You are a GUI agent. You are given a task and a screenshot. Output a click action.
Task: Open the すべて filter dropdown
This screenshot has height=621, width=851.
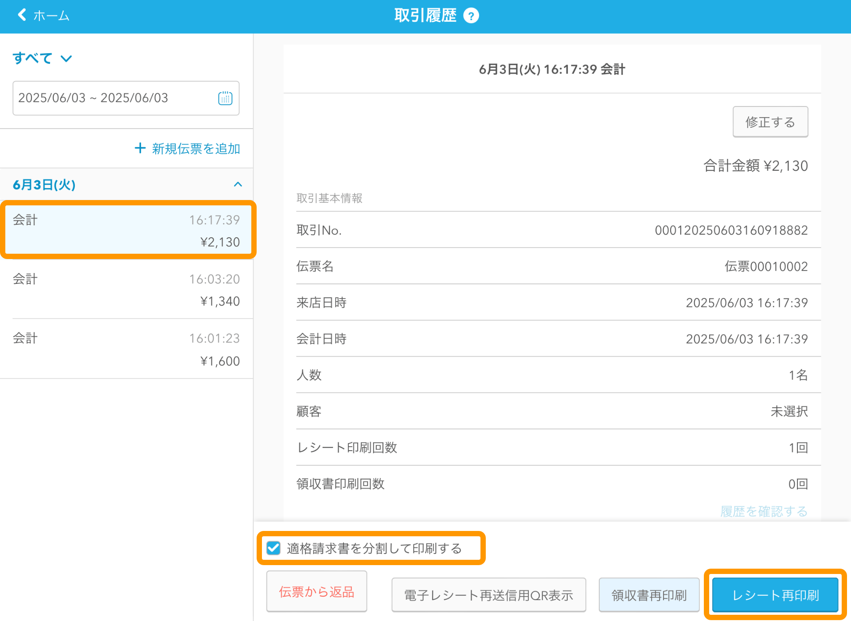[42, 58]
